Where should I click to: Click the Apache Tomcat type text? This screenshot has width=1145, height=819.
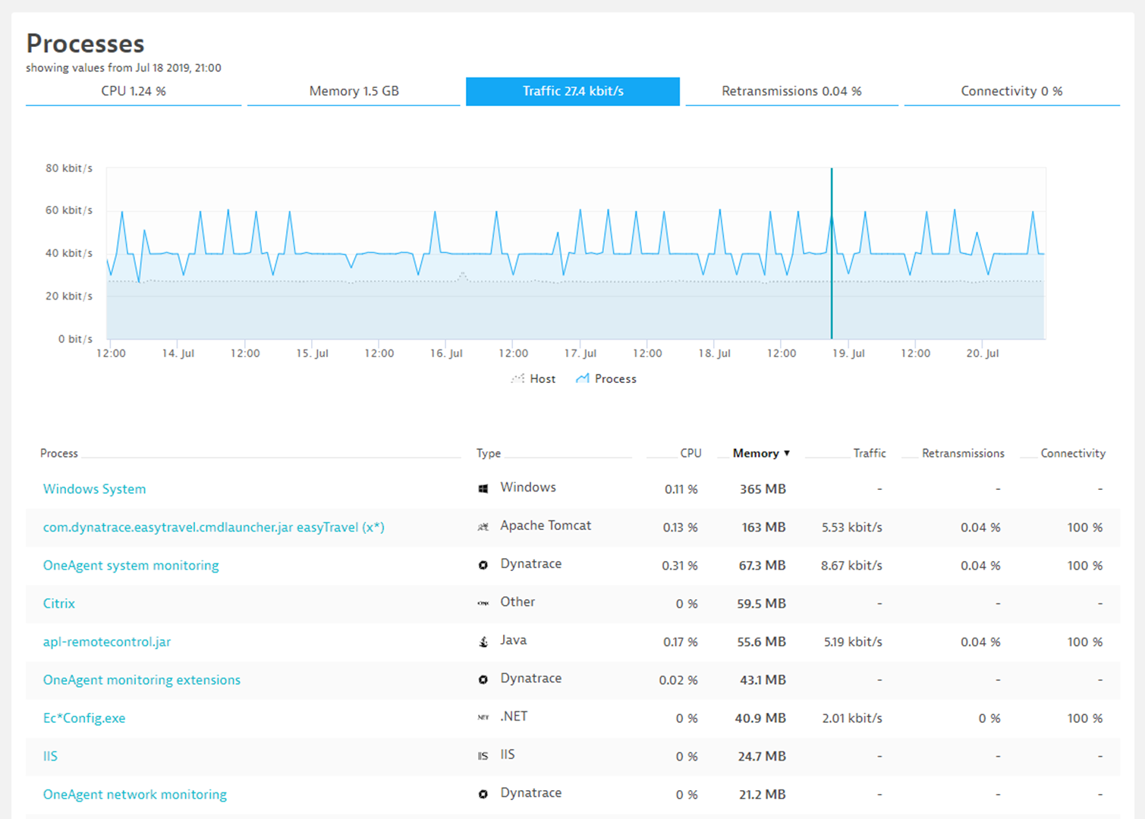tap(546, 526)
